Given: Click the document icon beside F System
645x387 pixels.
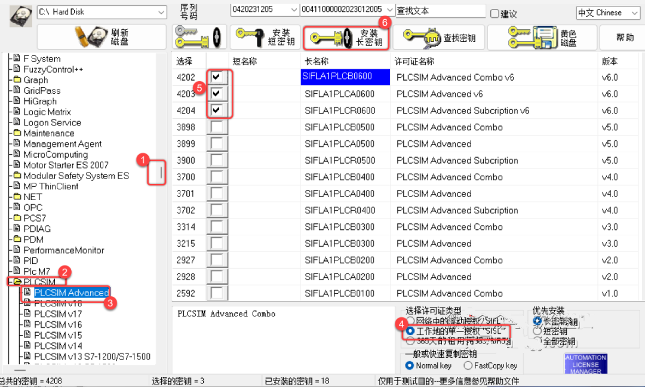Looking at the screenshot, I should [17, 58].
